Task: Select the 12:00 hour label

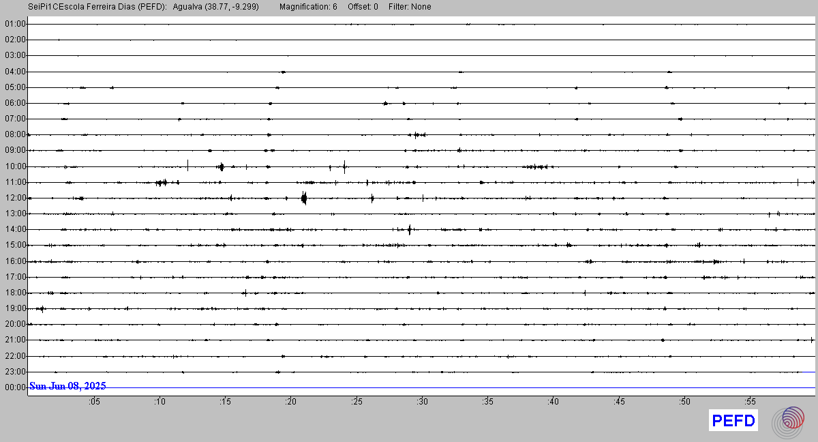Action: pos(15,198)
